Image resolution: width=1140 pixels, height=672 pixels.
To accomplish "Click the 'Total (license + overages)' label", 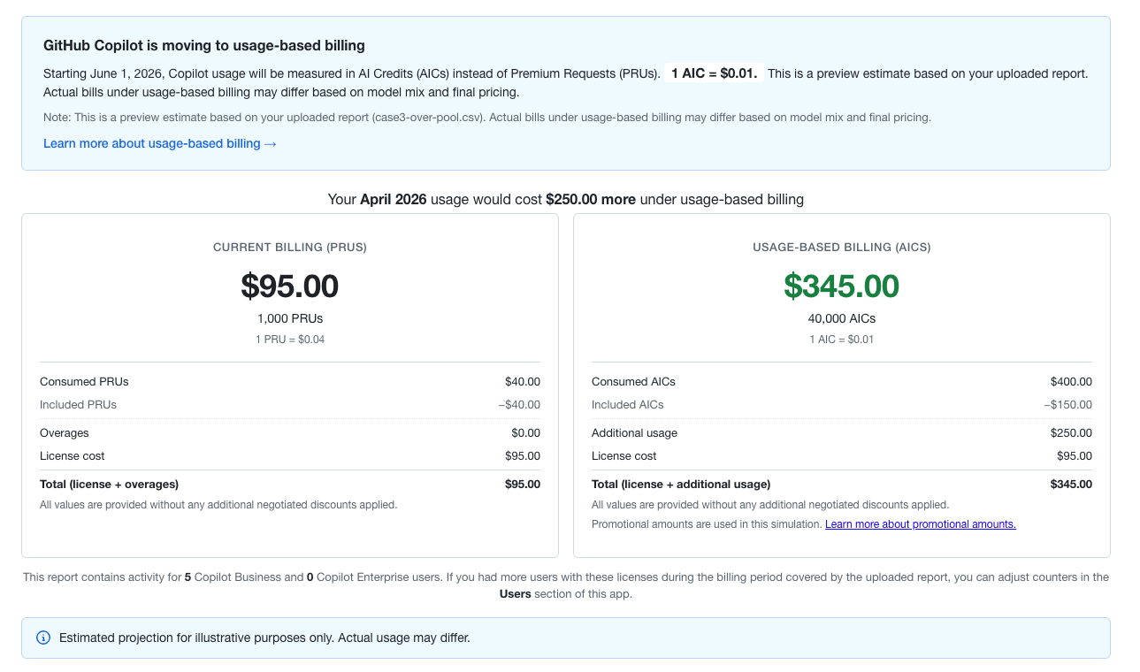I will point(109,485).
